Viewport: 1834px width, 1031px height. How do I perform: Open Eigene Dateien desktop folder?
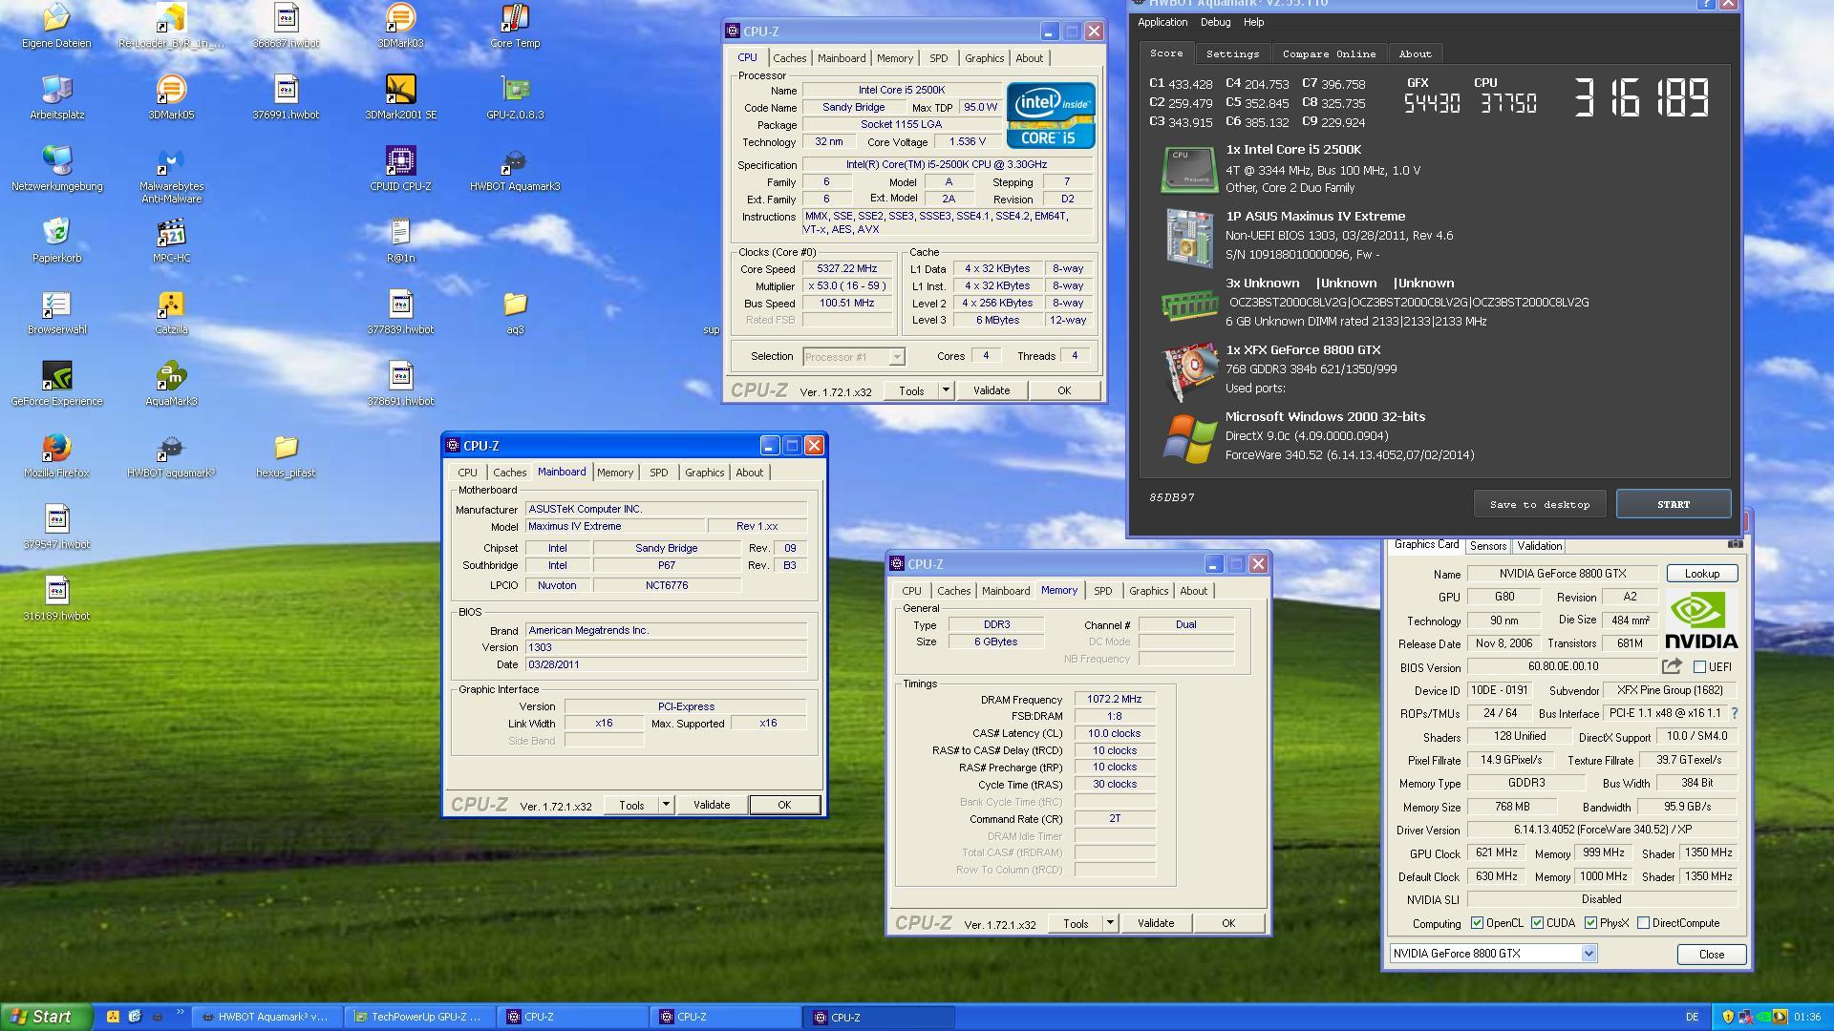(56, 26)
